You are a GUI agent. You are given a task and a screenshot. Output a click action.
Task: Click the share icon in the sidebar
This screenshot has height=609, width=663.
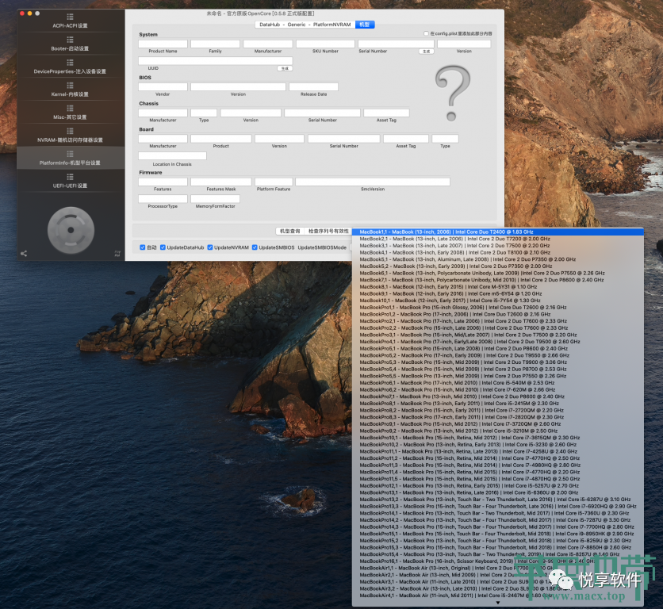pyautogui.click(x=24, y=253)
